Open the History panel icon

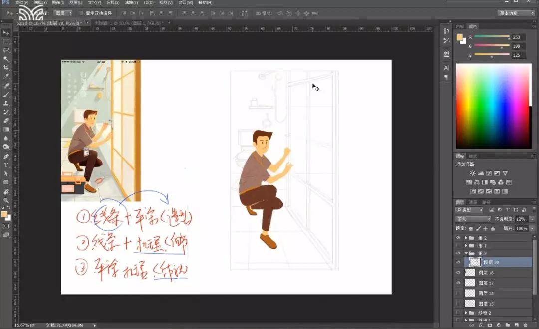click(x=446, y=31)
